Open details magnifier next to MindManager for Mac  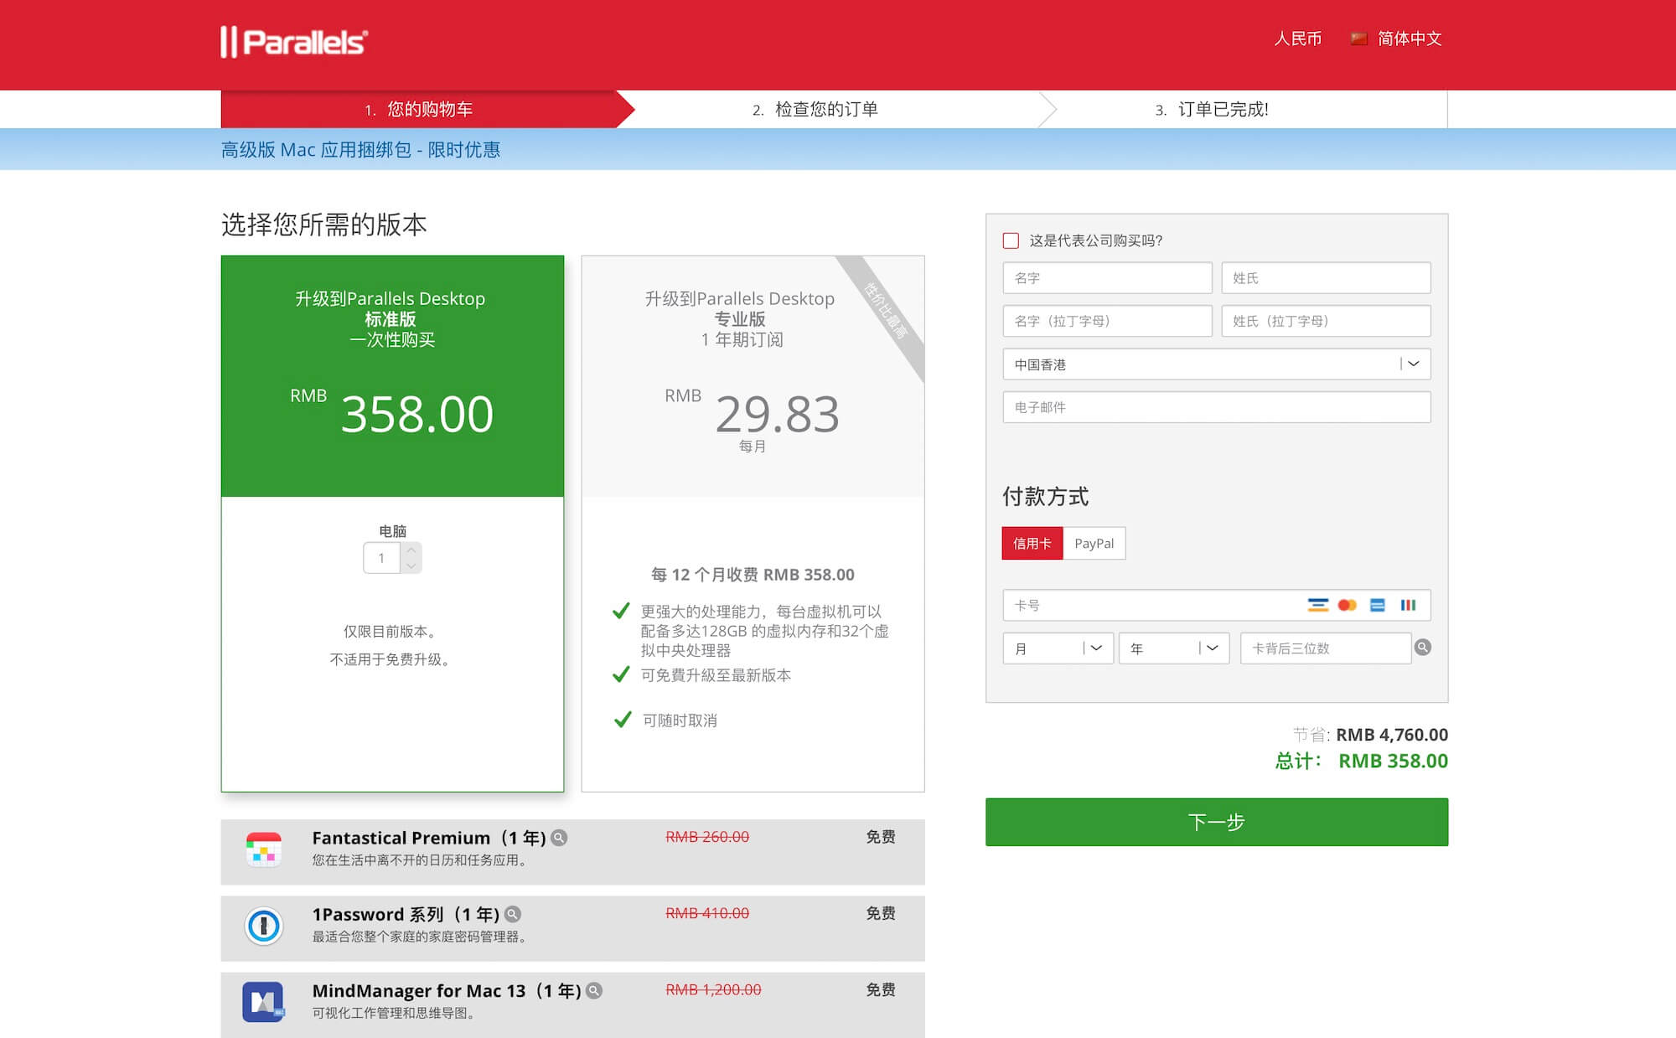coord(594,990)
